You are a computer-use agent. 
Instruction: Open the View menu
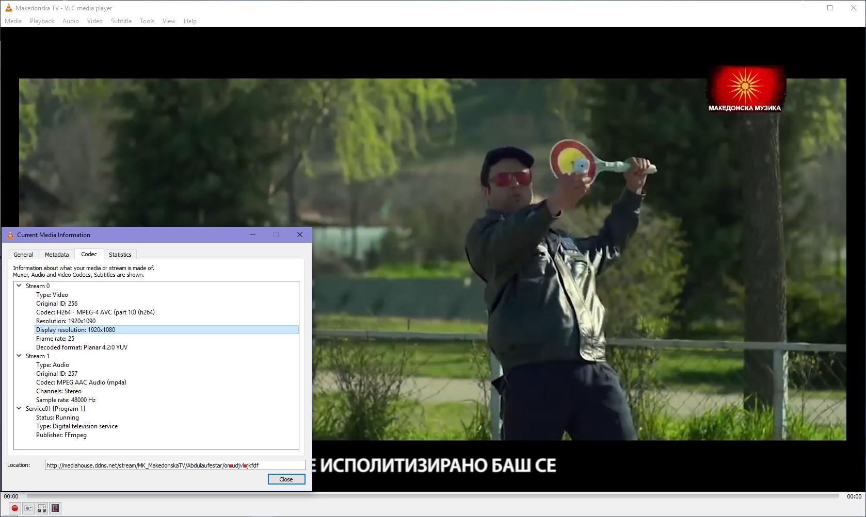pyautogui.click(x=169, y=21)
